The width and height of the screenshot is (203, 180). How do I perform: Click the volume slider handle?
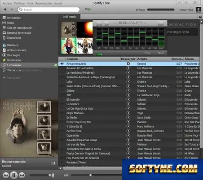click(x=49, y=175)
